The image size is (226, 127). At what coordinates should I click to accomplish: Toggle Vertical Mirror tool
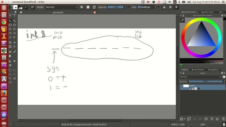pyautogui.click(x=170, y=7)
